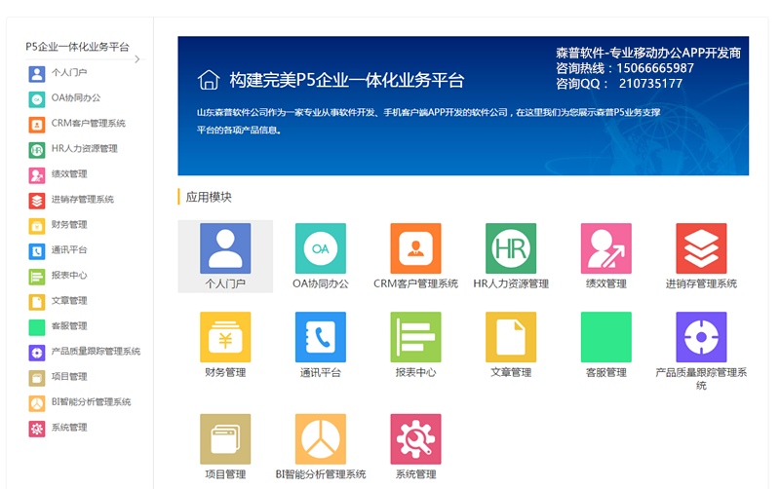
Task: Click the BI智能分析管理系统 caption under tile
Action: pyautogui.click(x=321, y=474)
